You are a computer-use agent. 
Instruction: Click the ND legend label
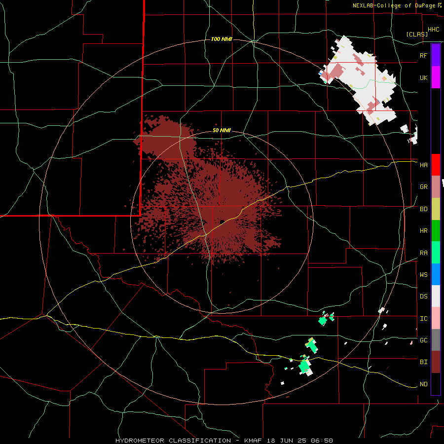423,384
